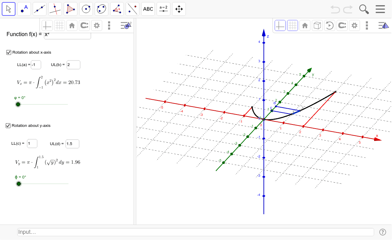Image resolution: width=392 pixels, height=240 pixels.
Task: Select the Circle with Center tool
Action: (x=86, y=9)
